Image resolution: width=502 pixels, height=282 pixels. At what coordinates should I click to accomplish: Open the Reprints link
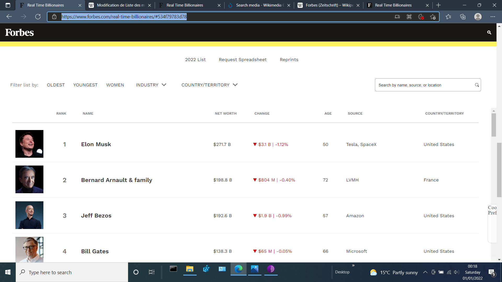(289, 60)
